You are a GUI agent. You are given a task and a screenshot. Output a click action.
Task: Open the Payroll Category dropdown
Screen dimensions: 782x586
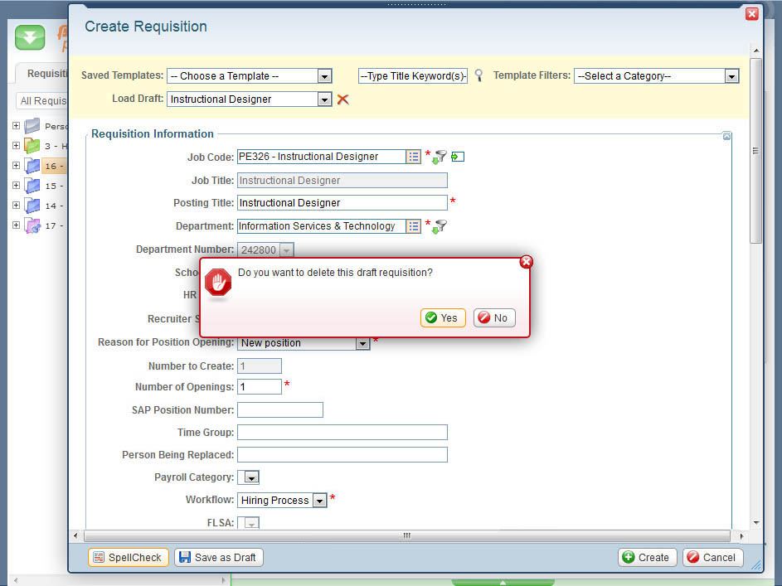[251, 477]
